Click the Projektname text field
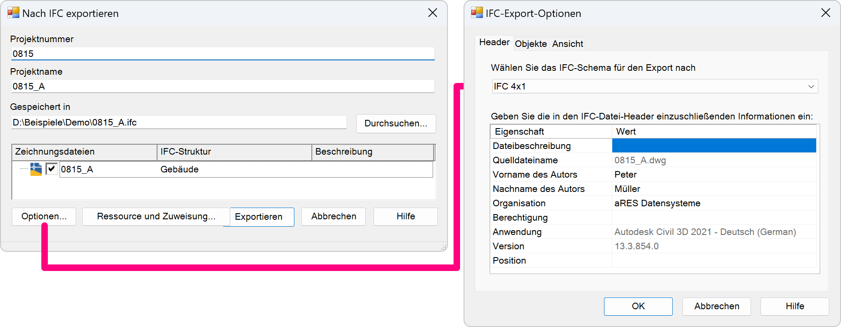Viewport: 841px width, 327px height. click(x=223, y=86)
